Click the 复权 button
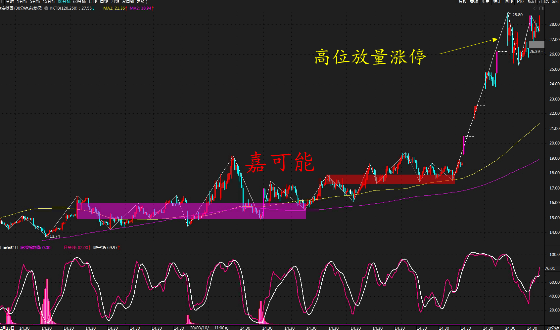The image size is (560, 330). tap(462, 2)
